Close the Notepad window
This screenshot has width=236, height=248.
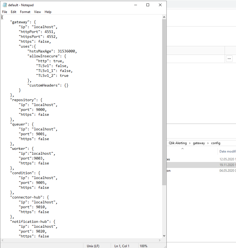pyautogui.click(x=160, y=5)
